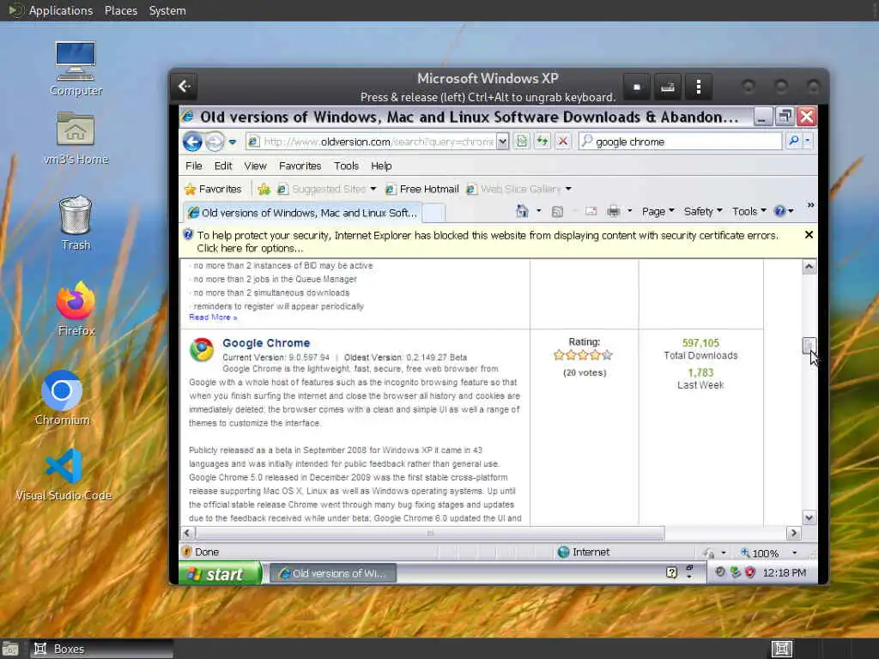Refresh the page with the green arrows icon
Viewport: 879px width, 659px height.
[543, 142]
